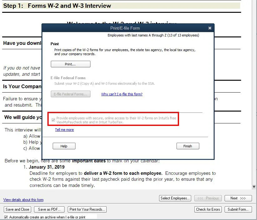Run the Check for Errors button

click(208, 209)
